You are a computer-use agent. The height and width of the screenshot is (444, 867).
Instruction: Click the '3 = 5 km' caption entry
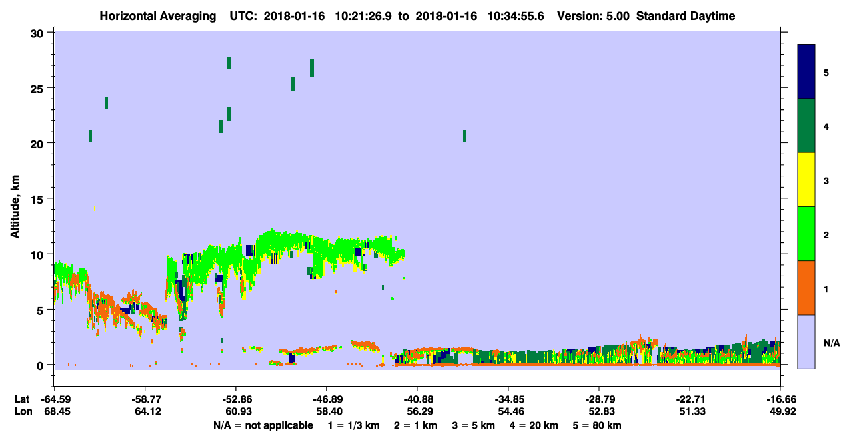tap(474, 425)
